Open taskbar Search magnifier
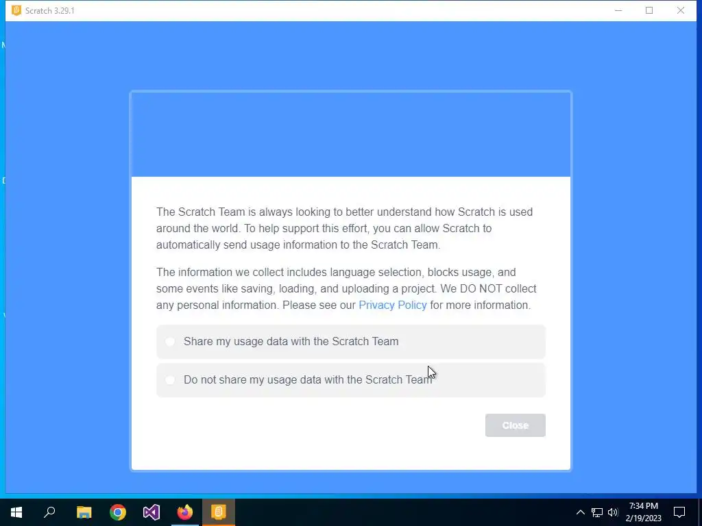 tap(49, 512)
